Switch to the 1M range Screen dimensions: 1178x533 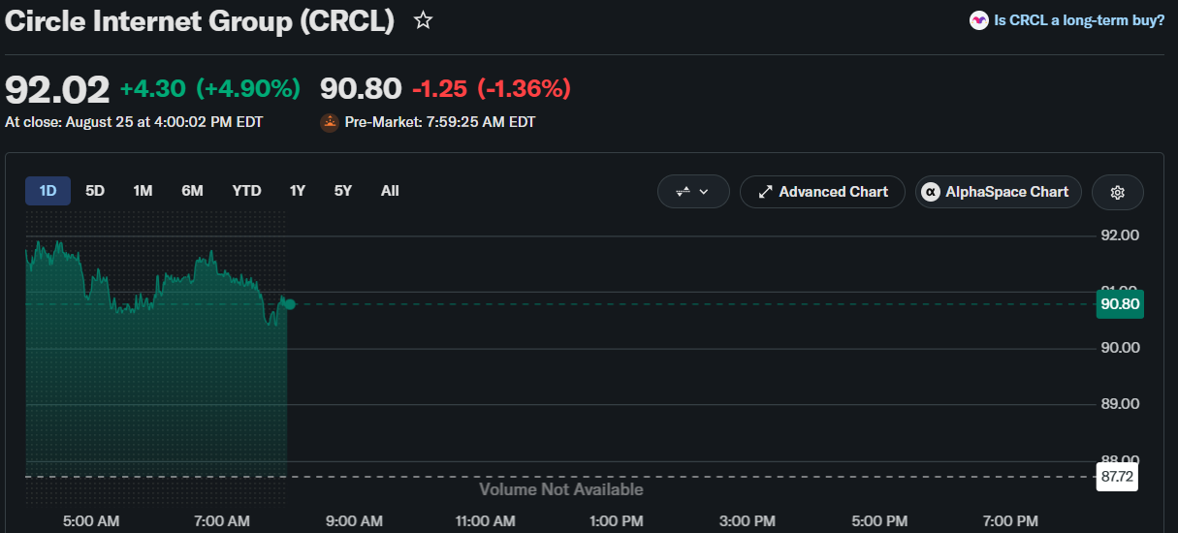pyautogui.click(x=143, y=191)
